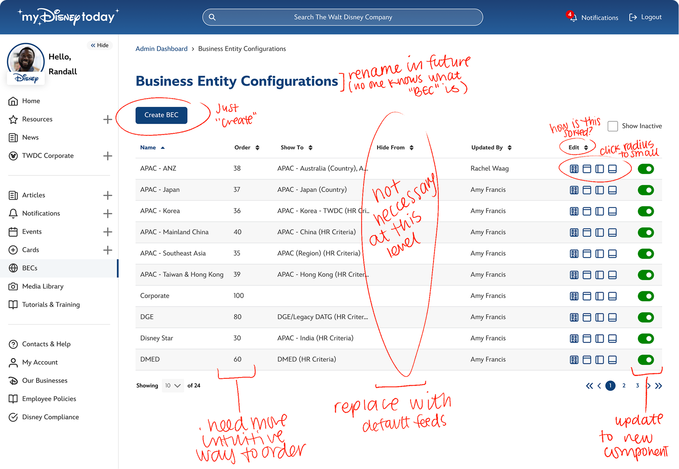Enable the Show Inactive checkbox
The image size is (679, 469).
(x=612, y=126)
